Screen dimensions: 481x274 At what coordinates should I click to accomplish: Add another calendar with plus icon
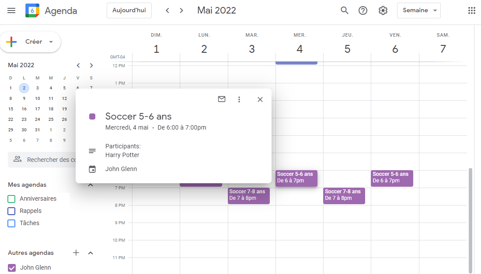point(76,253)
